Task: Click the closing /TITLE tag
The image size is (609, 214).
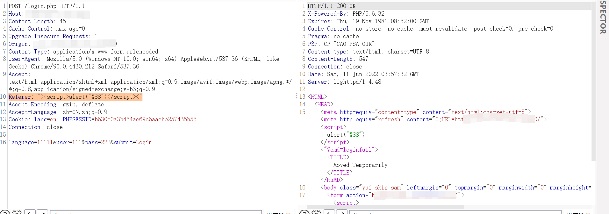Action: click(340, 173)
